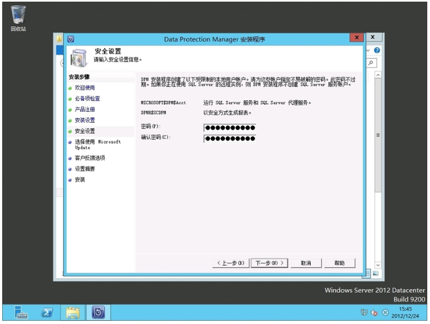Viewport: 430px width, 324px height.
Task: Click the scroll up arrow in background window
Action: tap(378, 75)
